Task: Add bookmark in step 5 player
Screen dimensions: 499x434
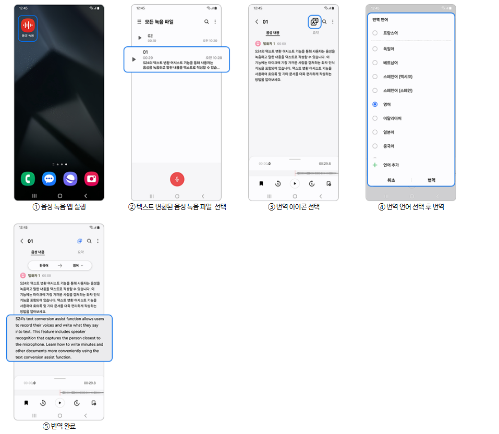Action: pyautogui.click(x=26, y=403)
